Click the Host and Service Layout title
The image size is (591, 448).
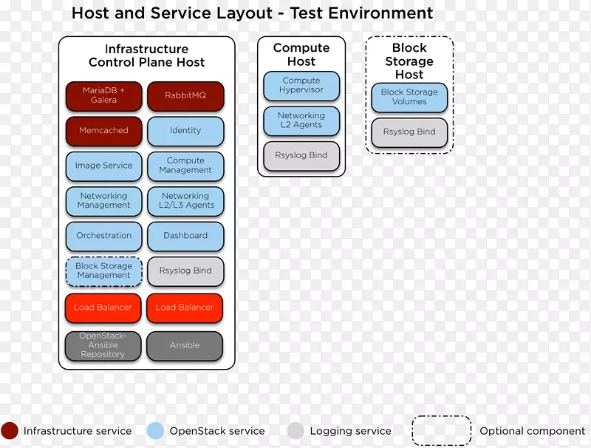click(252, 13)
